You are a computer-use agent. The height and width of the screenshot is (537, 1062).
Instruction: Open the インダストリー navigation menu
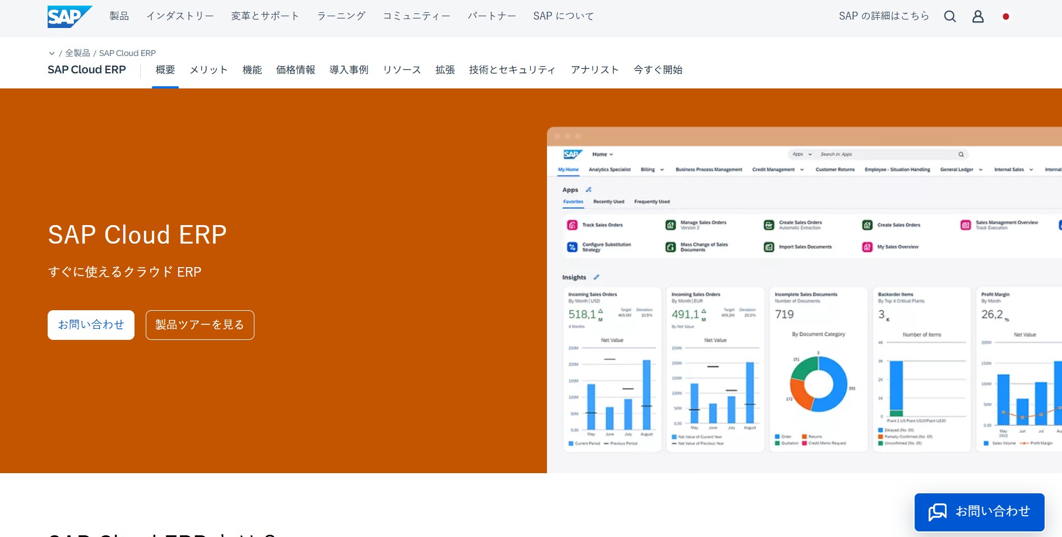[180, 16]
